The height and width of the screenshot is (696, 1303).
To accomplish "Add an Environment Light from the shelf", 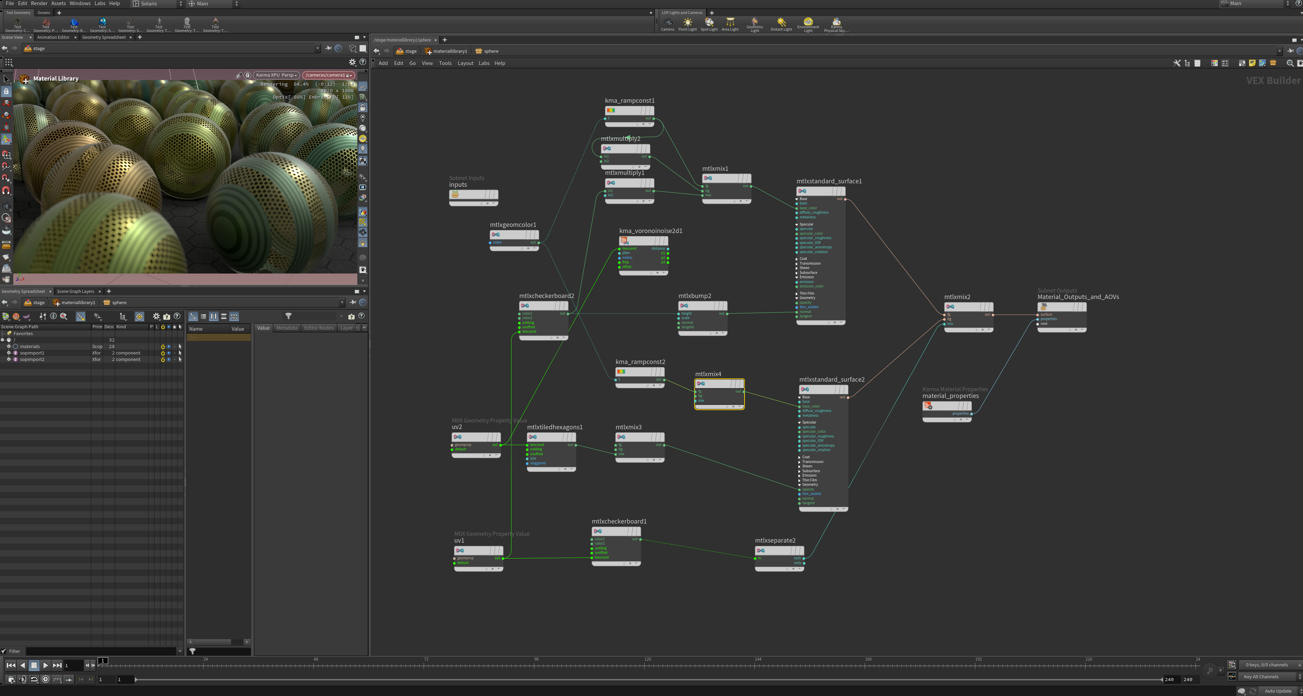I will click(808, 25).
